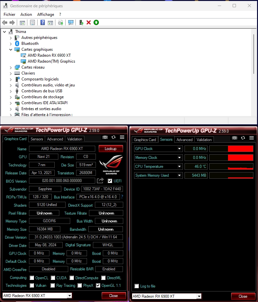The image size is (258, 302).
Task: Select AMD Radeon(TM) Graphics device
Action: (51, 61)
